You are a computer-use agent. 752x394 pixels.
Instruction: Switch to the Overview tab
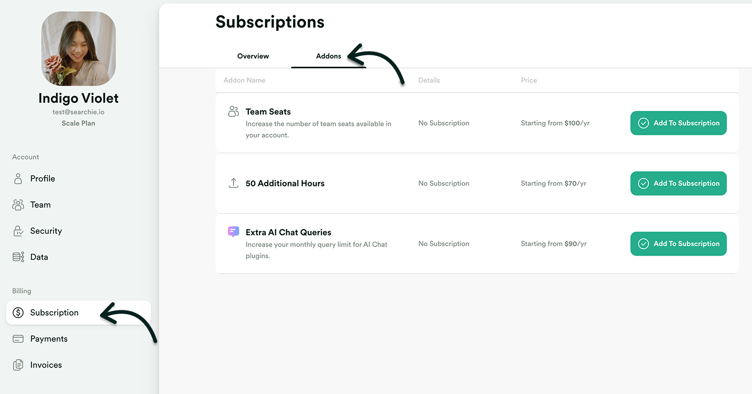253,55
